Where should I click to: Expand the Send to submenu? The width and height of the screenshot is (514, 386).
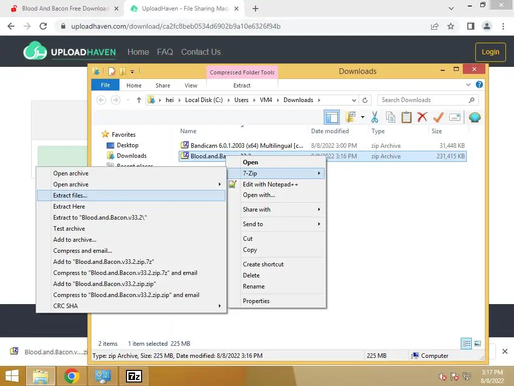[x=277, y=224]
